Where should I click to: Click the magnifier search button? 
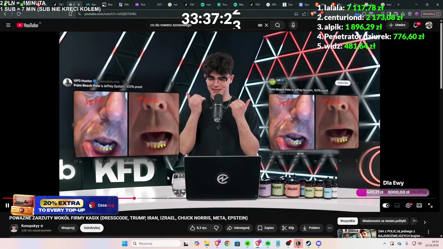[x=278, y=25]
